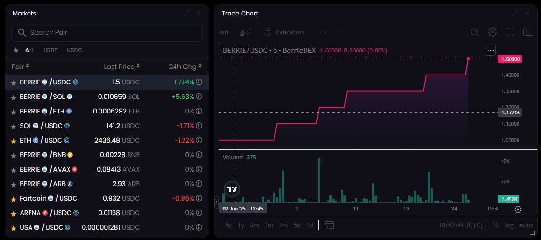Close the Trade Chart panel
The width and height of the screenshot is (541, 240).
click(x=527, y=13)
